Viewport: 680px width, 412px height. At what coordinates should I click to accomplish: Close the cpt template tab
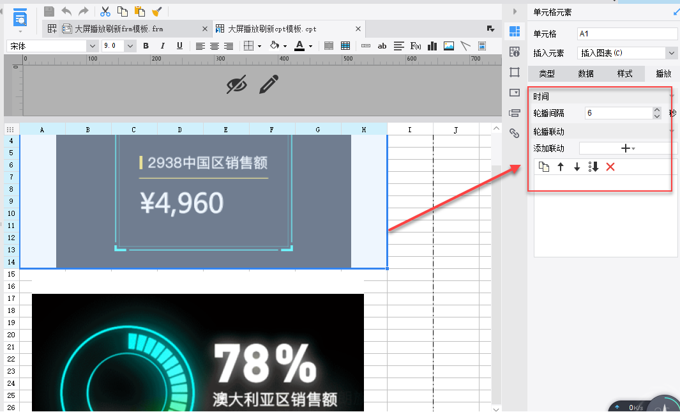[358, 29]
